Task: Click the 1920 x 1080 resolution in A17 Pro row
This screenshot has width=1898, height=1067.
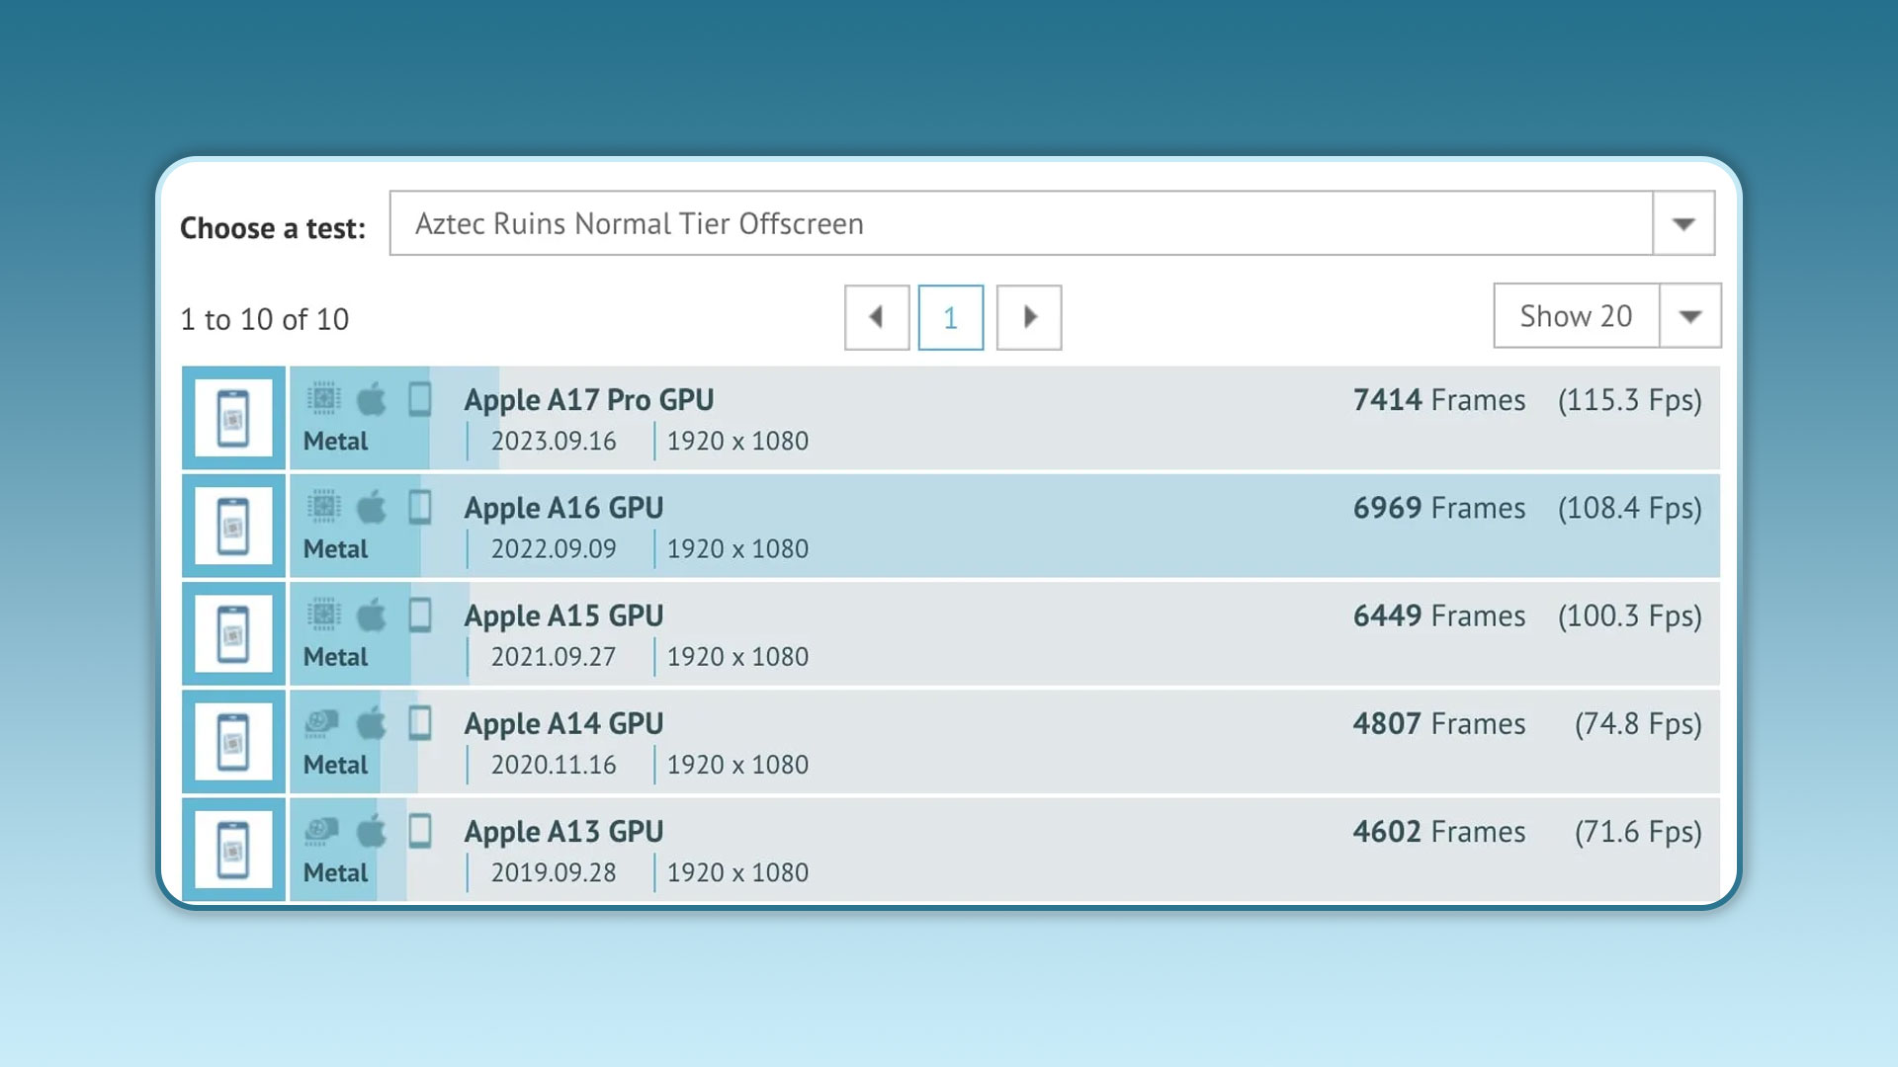Action: coord(737,442)
